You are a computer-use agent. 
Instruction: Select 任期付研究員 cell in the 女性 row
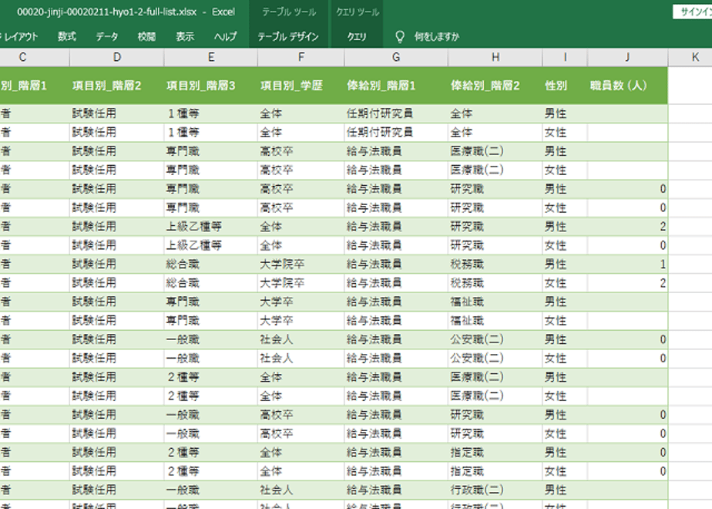[x=396, y=133]
